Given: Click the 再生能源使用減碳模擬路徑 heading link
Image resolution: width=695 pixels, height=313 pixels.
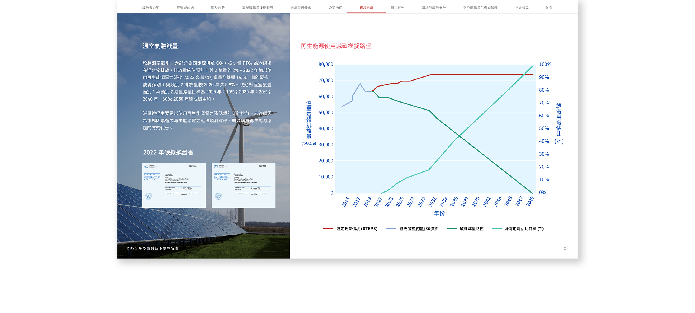Looking at the screenshot, I should point(336,46).
